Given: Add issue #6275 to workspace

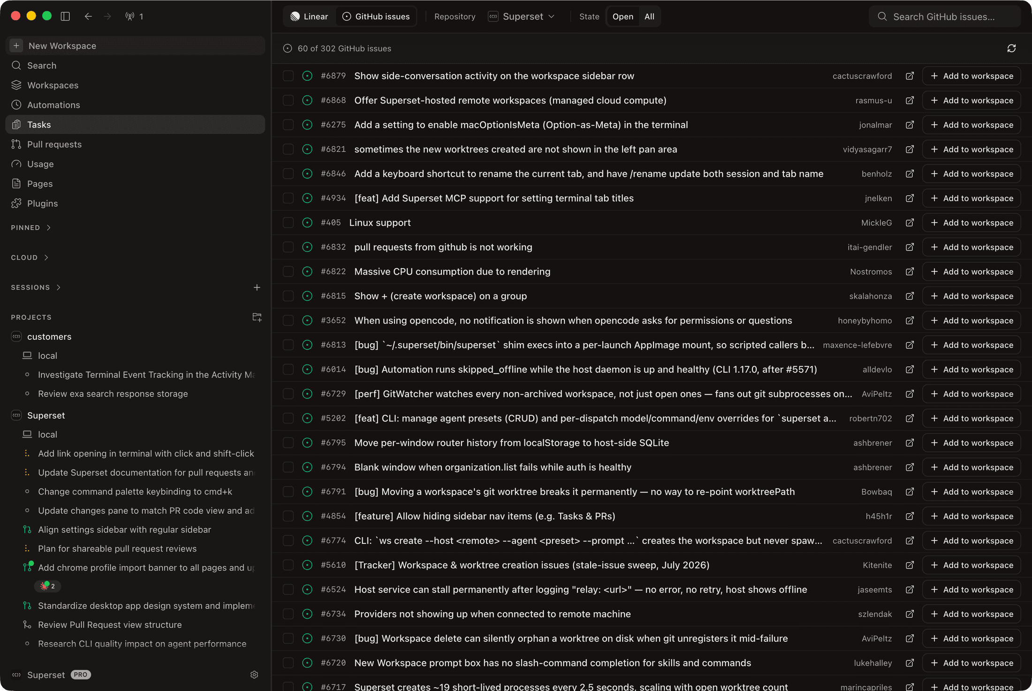Looking at the screenshot, I should [971, 125].
